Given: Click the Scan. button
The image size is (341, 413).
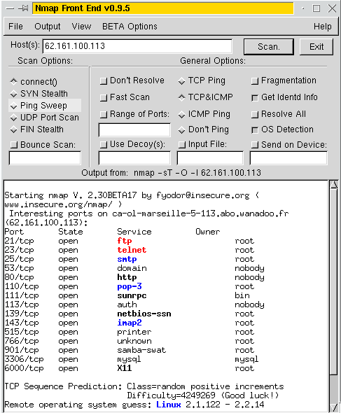Looking at the screenshot, I should pos(269,47).
